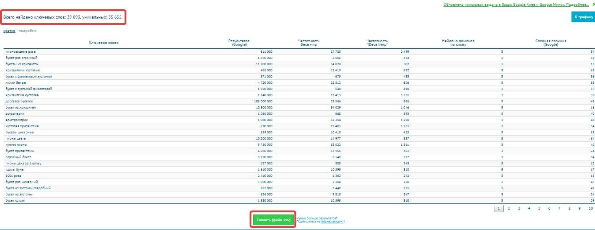Sort by 'Результатов (Google)' column header
595x230 pixels.
pyautogui.click(x=239, y=43)
